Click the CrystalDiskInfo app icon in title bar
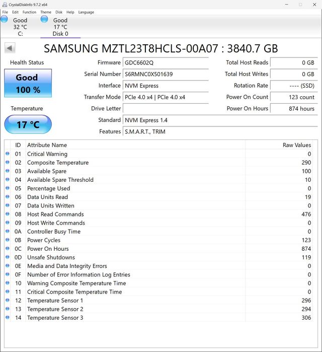The image size is (322, 352). coord(5,5)
